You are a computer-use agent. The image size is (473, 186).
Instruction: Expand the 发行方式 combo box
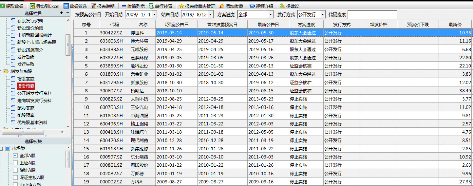[x=322, y=14]
